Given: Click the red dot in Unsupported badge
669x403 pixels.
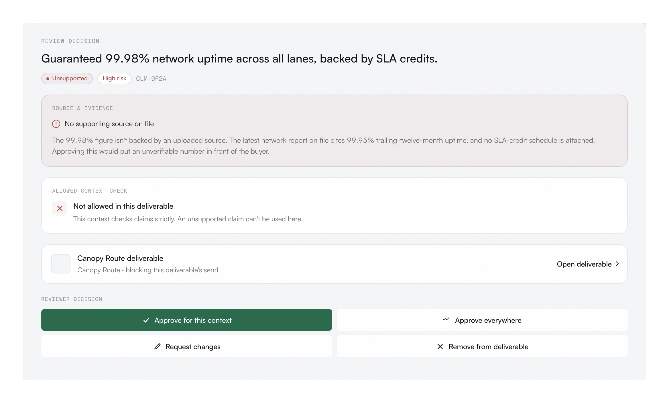Looking at the screenshot, I should point(48,79).
